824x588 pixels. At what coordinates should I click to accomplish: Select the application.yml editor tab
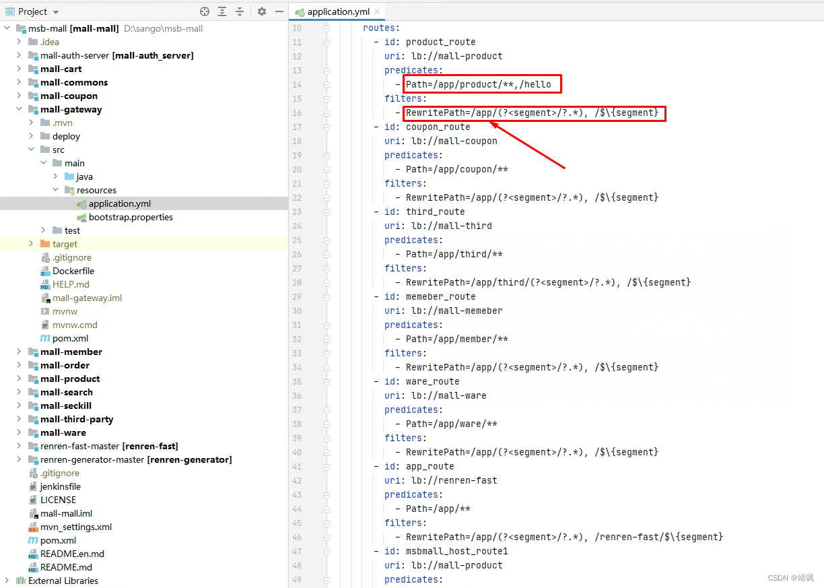pyautogui.click(x=338, y=11)
